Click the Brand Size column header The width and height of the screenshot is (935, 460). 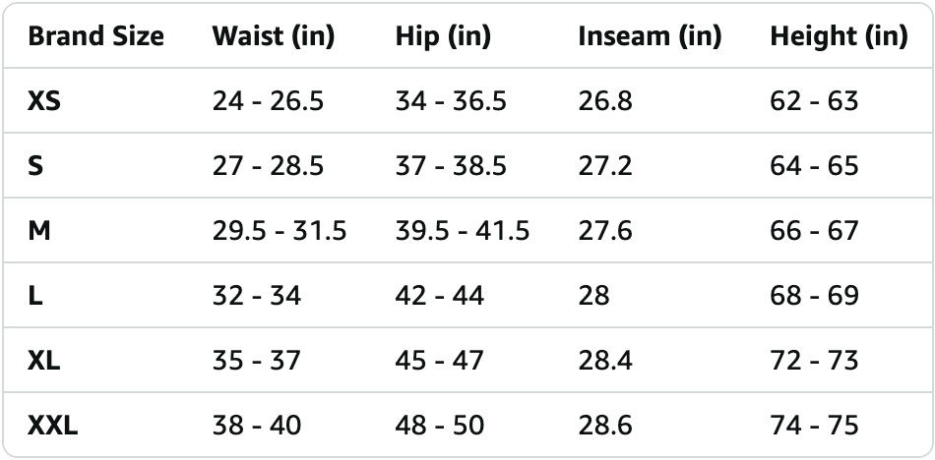(x=95, y=37)
